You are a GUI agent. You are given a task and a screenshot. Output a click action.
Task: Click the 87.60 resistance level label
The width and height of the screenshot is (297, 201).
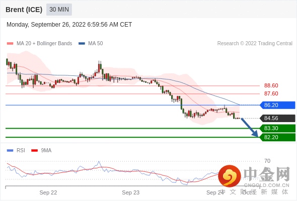click(x=271, y=93)
